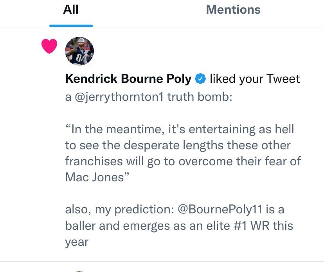Click the "liked your Tweet" text
Viewport: 324px width, 272px height.
(255, 79)
